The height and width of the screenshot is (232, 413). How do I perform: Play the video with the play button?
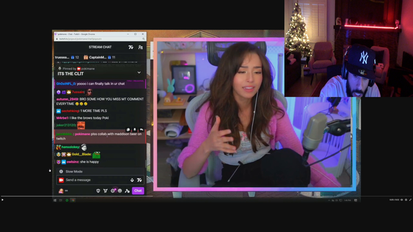click(x=3, y=200)
